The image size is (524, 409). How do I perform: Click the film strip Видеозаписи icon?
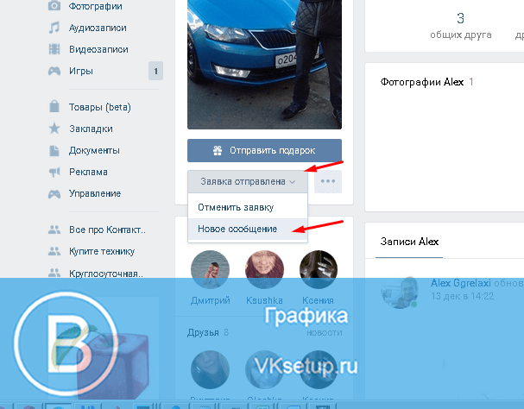(54, 49)
